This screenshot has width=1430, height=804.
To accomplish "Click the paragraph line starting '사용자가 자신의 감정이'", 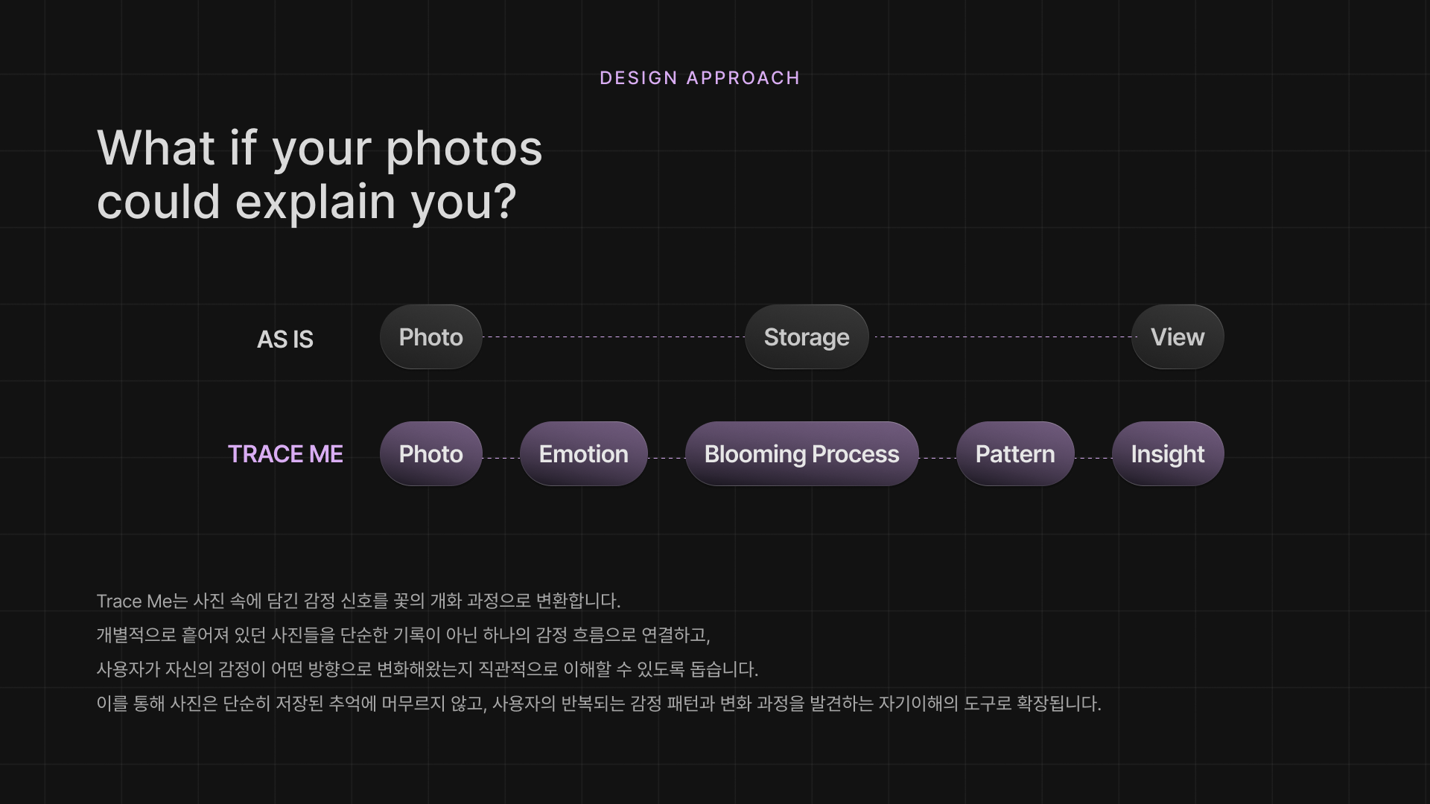I will pos(427,669).
